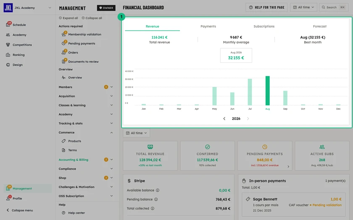Select the May revenue bar
This screenshot has width=353, height=220.
[x=214, y=96]
